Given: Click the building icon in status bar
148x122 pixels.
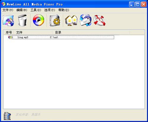Looking at the screenshot, I should 7,116.
